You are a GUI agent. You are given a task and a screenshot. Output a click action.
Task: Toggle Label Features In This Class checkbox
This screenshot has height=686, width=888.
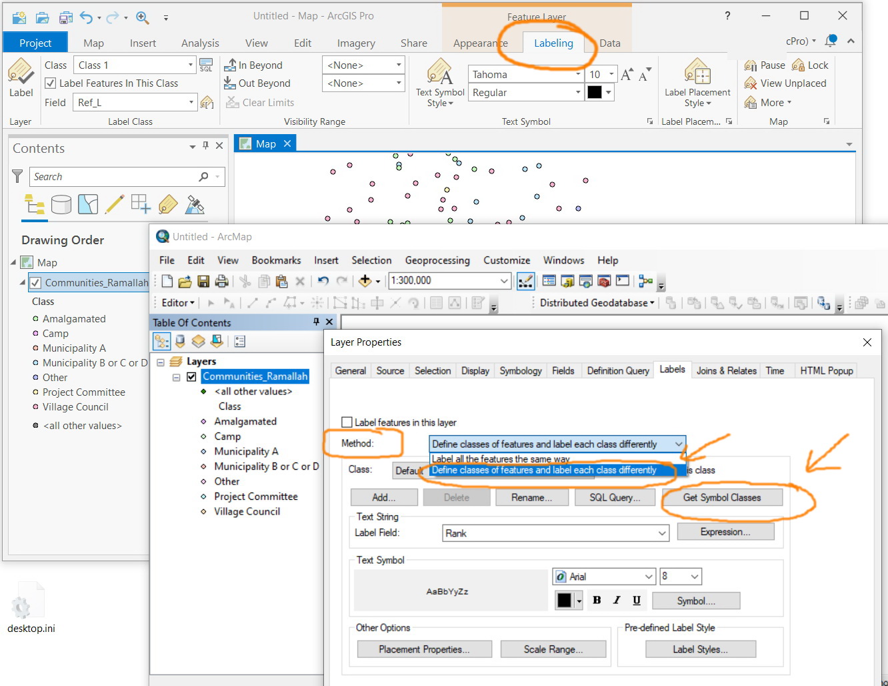50,83
